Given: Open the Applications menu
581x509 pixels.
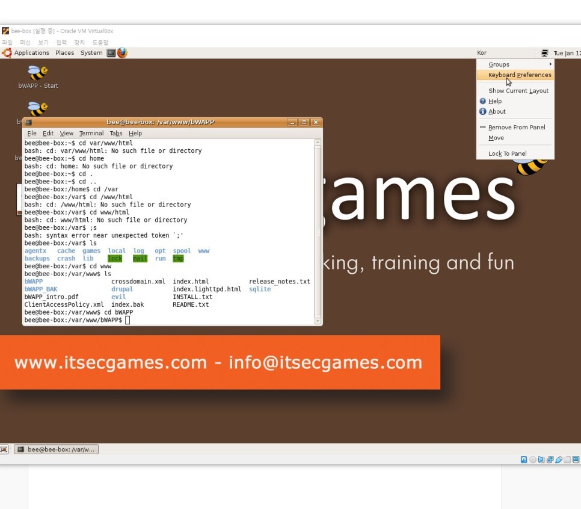Looking at the screenshot, I should tap(31, 52).
